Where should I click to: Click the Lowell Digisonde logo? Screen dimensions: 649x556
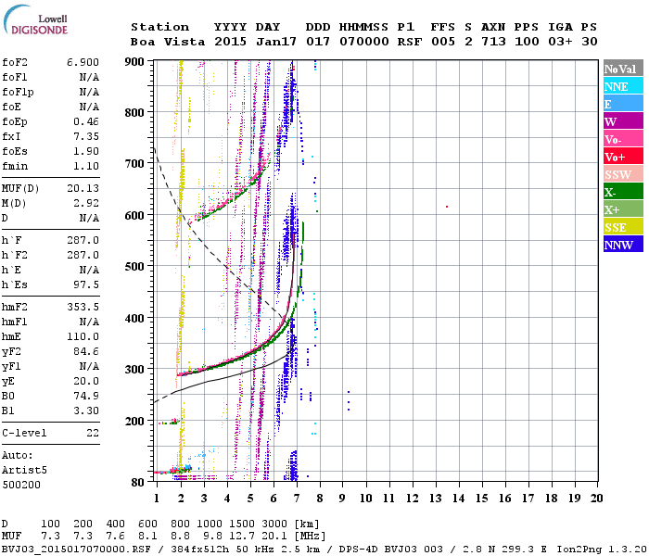click(x=35, y=19)
